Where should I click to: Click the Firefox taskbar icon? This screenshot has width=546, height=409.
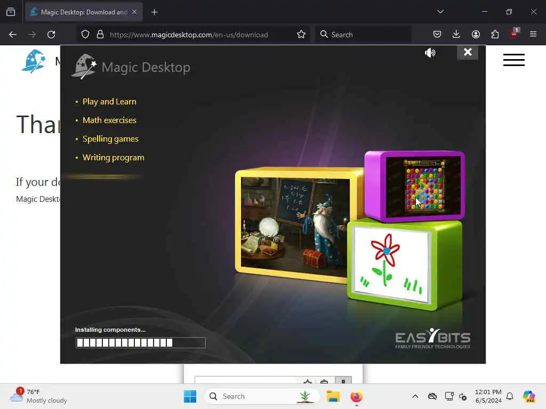(356, 396)
